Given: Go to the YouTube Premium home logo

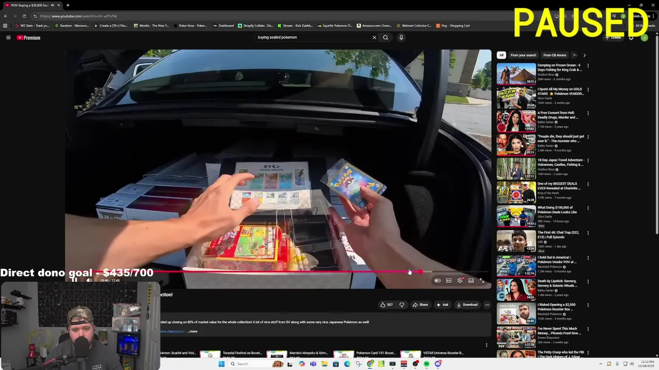Looking at the screenshot, I should point(28,38).
